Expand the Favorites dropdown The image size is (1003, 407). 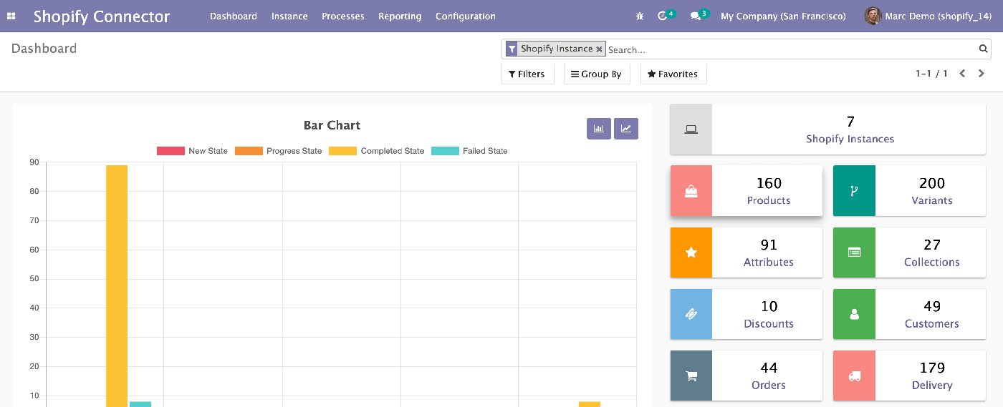pyautogui.click(x=673, y=74)
